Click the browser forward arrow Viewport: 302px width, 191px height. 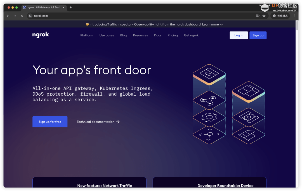click(x=15, y=16)
